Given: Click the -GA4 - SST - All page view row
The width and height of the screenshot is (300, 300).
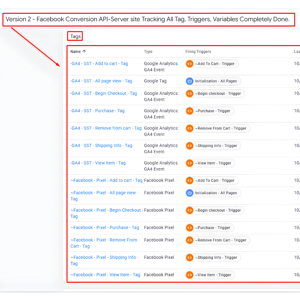Looking at the screenshot, I should pyautogui.click(x=101, y=81).
